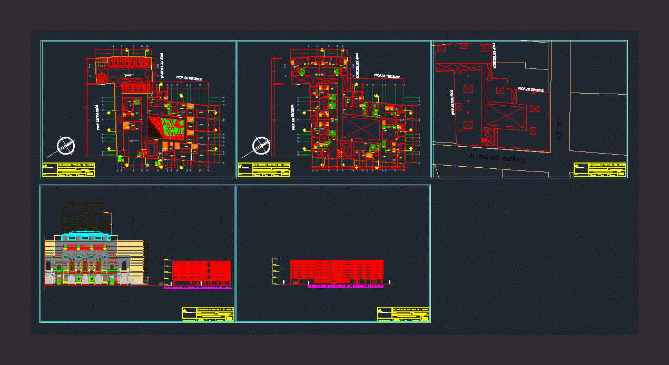The width and height of the screenshot is (669, 365).
Task: Select the yellow title block of first plan sheet
Action: pos(69,169)
